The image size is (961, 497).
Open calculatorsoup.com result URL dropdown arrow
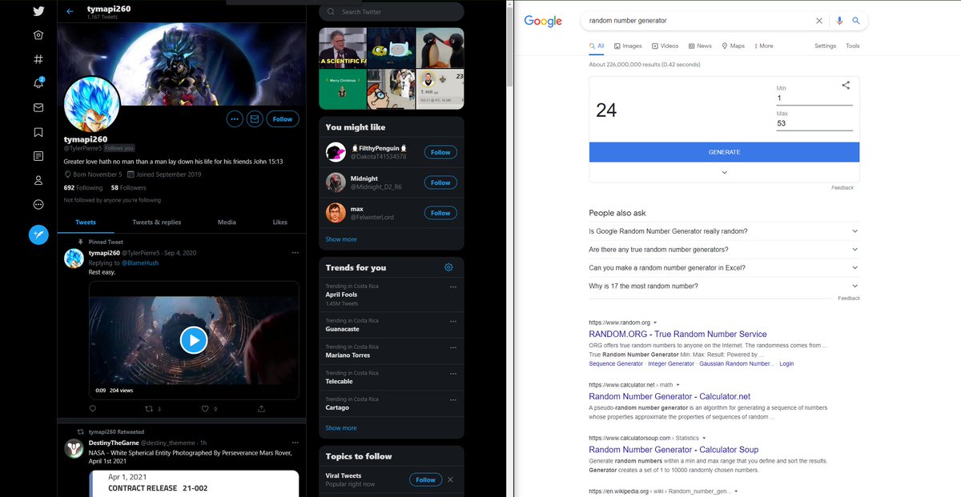point(704,438)
